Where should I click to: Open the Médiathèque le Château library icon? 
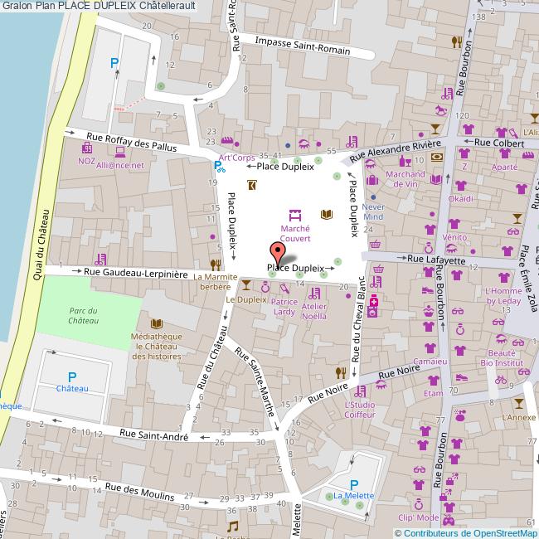coord(155,323)
